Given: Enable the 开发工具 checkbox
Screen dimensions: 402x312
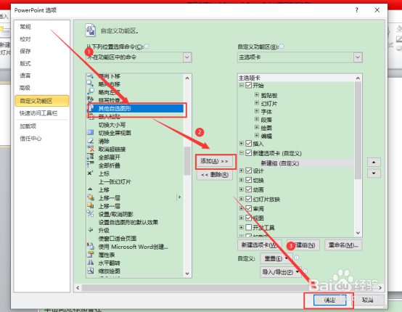Looking at the screenshot, I should (248, 227).
